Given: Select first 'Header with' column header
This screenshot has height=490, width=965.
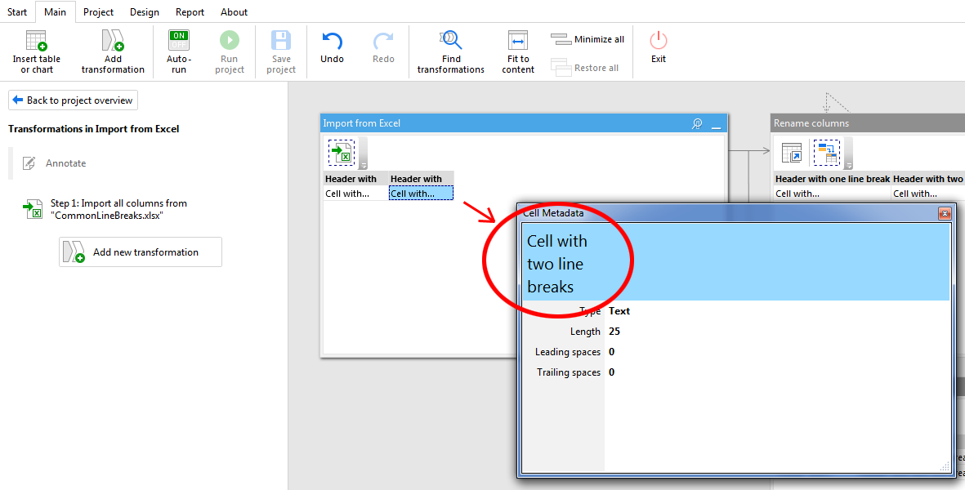Looking at the screenshot, I should point(355,179).
